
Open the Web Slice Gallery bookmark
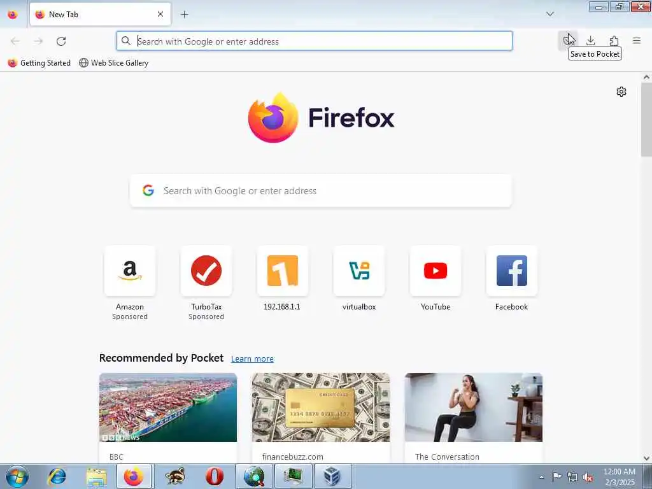pyautogui.click(x=113, y=63)
